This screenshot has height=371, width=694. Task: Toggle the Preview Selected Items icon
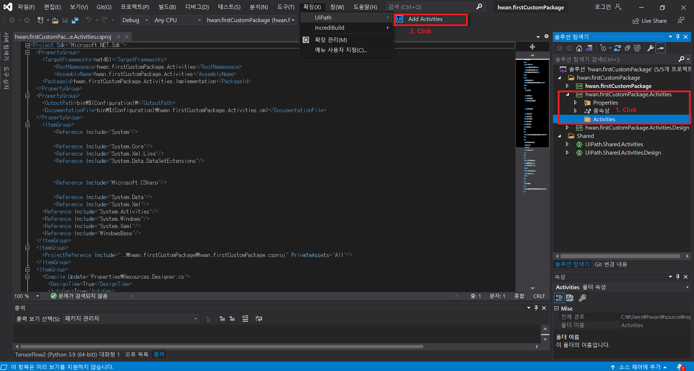[660, 48]
